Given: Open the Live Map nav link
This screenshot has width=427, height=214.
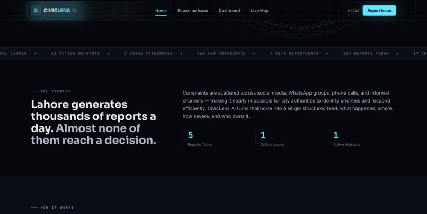Looking at the screenshot, I should (260, 11).
